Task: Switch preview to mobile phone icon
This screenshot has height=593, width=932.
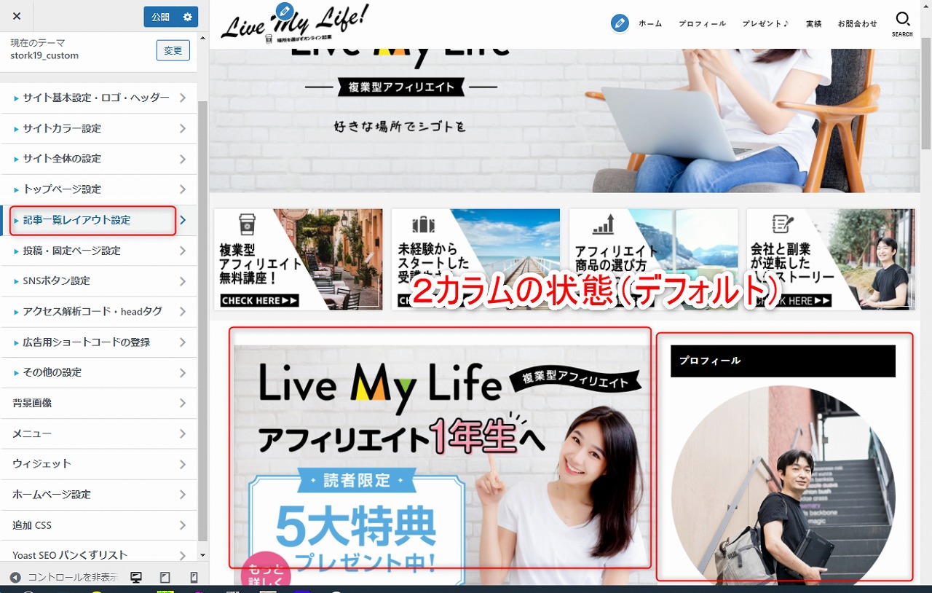Action: tap(193, 577)
